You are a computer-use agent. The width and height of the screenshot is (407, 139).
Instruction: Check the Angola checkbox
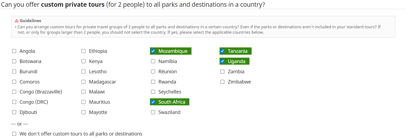click(x=14, y=51)
